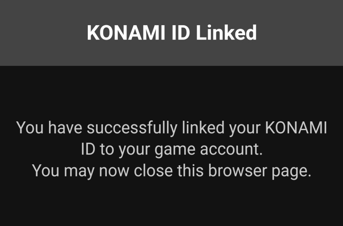Select the "You have successfully linked" line
The width and height of the screenshot is (343, 226).
(171, 128)
